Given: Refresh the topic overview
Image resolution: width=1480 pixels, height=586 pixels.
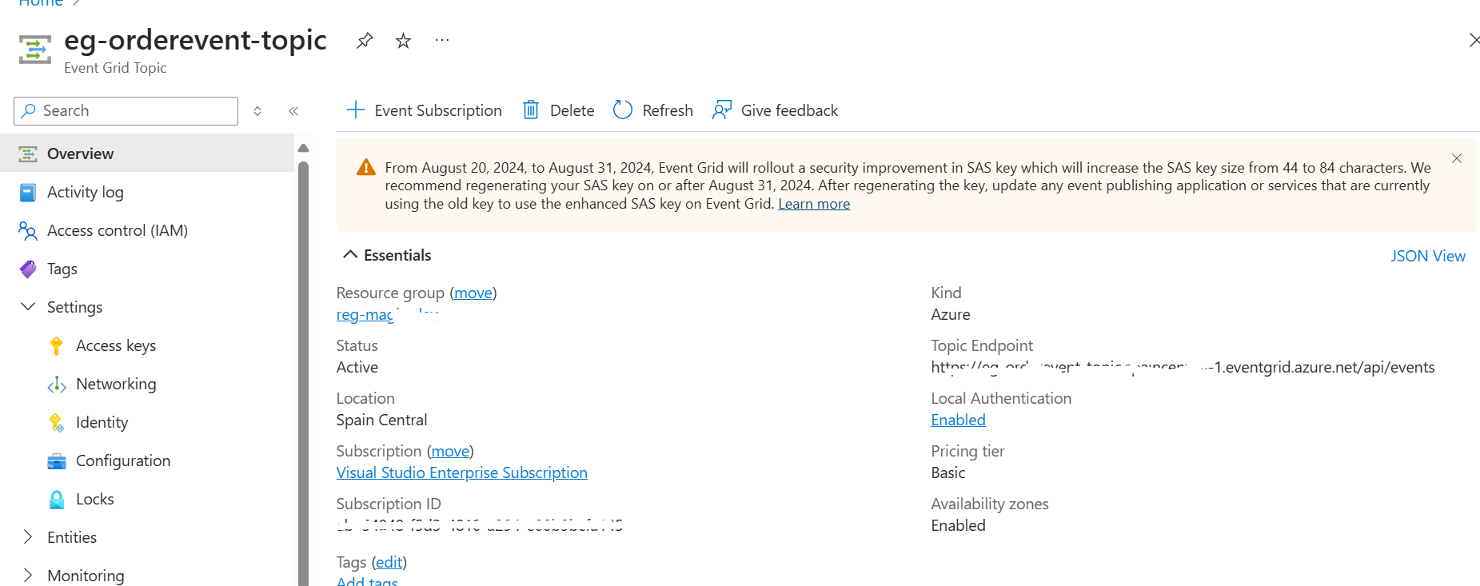Looking at the screenshot, I should click(x=652, y=110).
